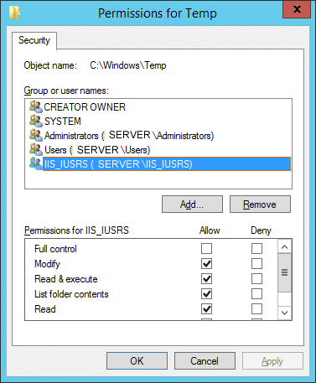Uncheck Allow for Read & execute

coord(206,278)
